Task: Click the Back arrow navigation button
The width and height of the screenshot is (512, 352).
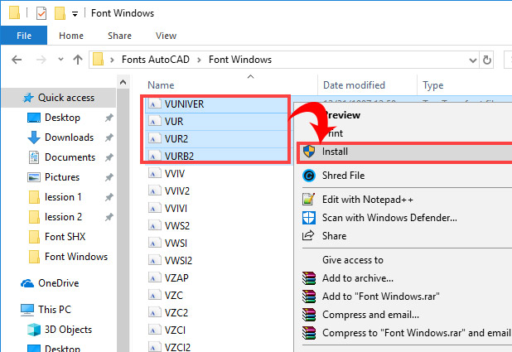Action: pos(17,60)
